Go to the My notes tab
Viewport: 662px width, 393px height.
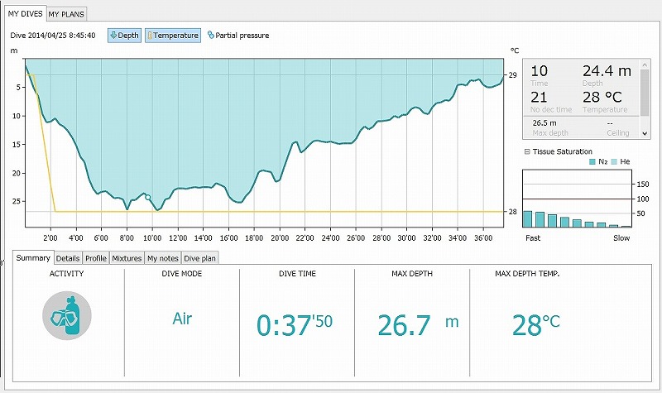(162, 258)
